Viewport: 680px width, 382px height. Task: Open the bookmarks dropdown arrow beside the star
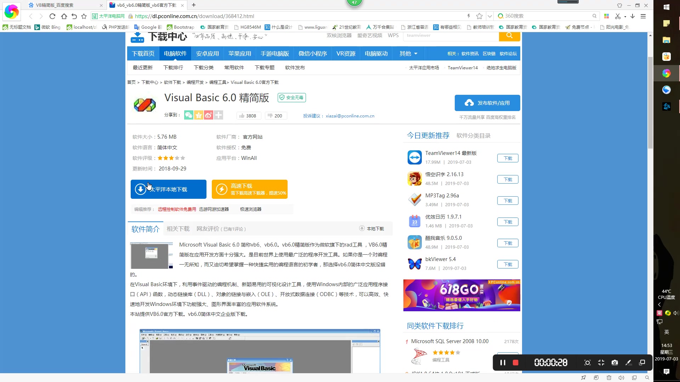click(x=490, y=16)
